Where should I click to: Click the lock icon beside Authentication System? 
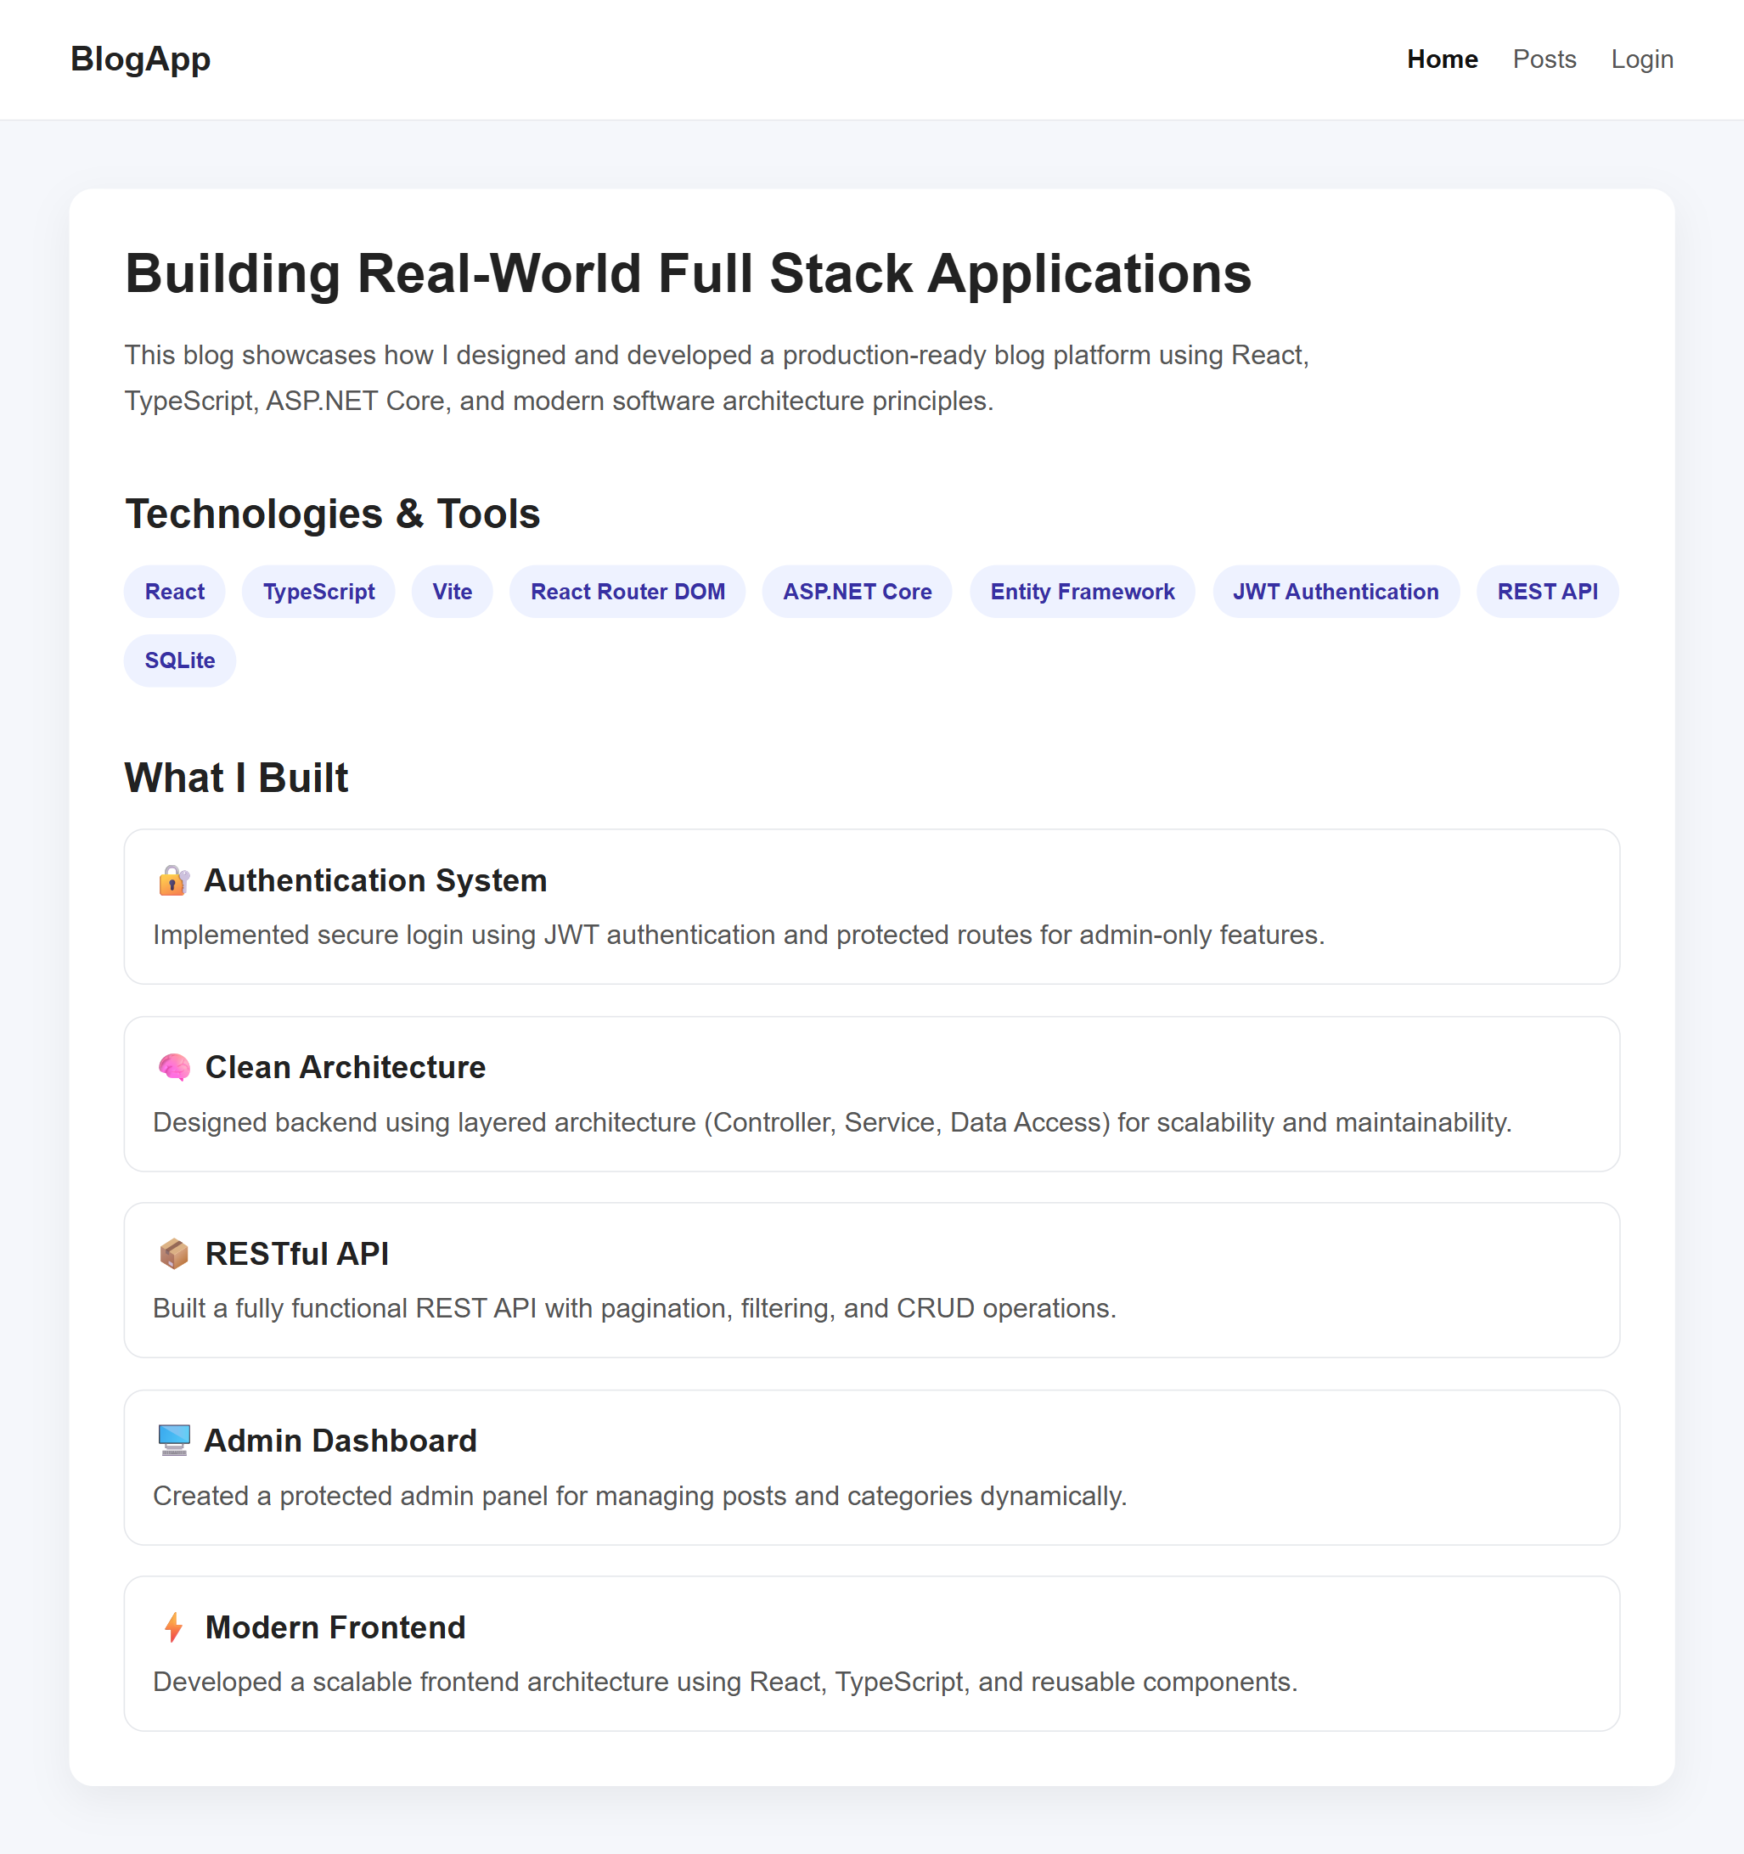pyautogui.click(x=173, y=880)
